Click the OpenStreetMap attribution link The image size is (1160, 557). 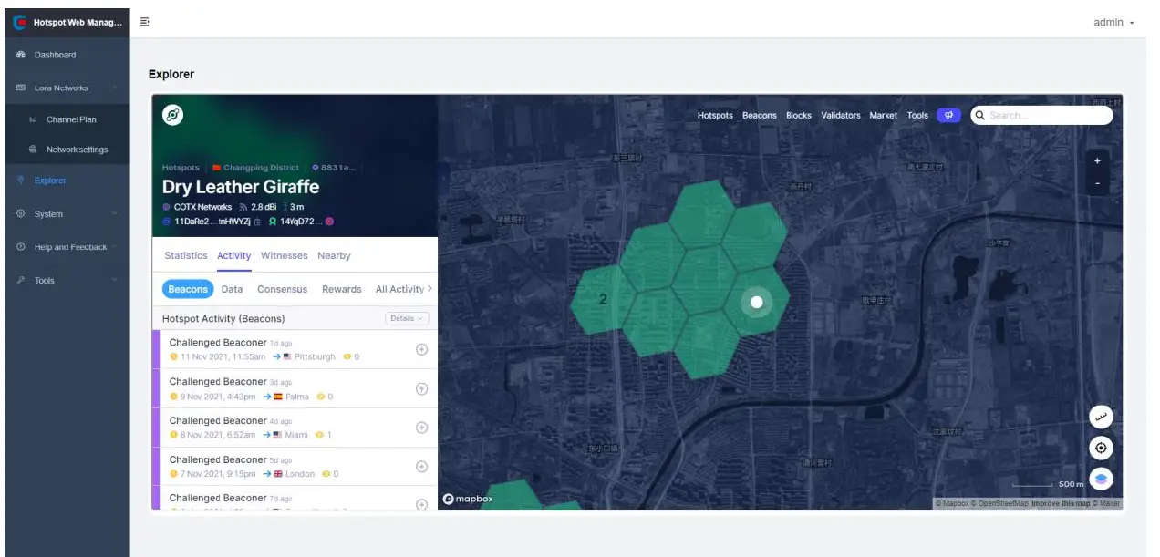point(1001,503)
